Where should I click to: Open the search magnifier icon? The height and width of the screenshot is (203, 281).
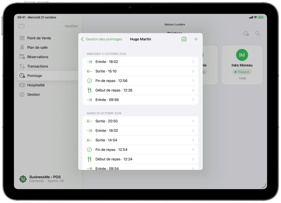[x=257, y=33]
